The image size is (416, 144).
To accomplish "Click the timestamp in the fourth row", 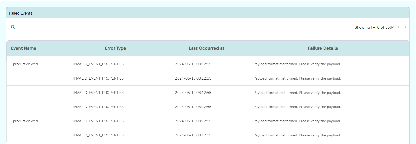I will click(193, 107).
